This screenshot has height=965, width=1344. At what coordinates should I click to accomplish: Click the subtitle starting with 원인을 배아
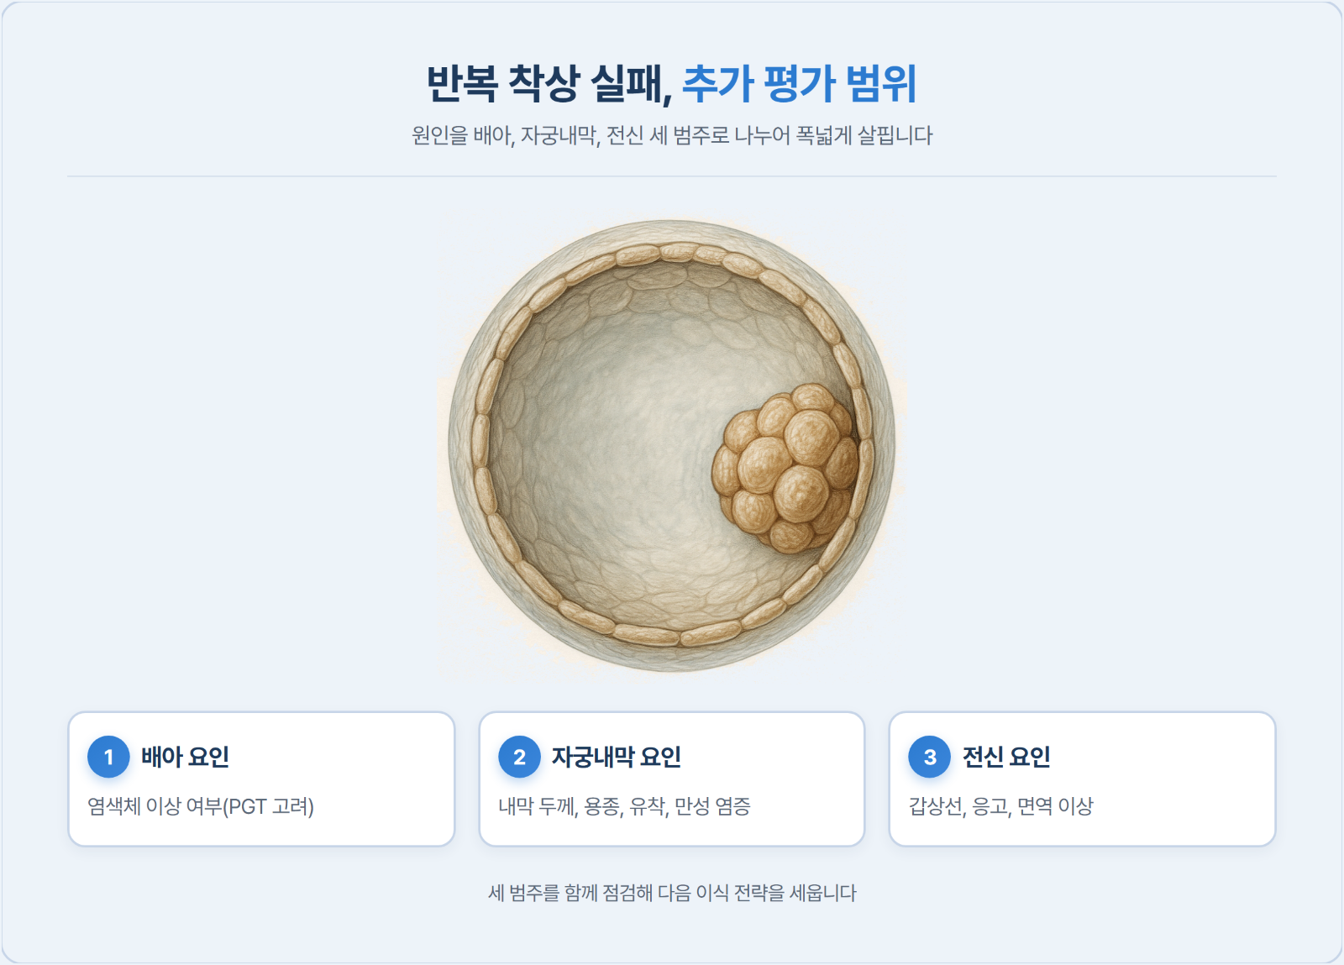[672, 135]
